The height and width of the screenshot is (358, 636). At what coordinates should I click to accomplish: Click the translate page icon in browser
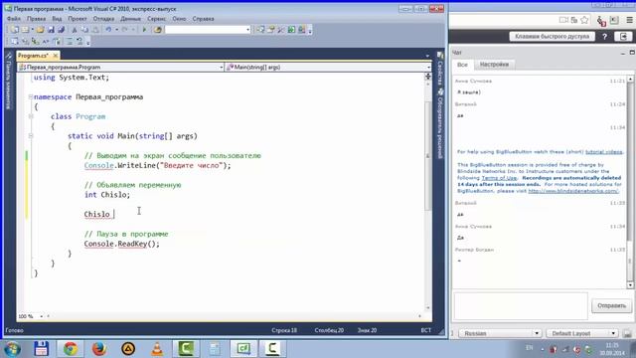click(574, 20)
